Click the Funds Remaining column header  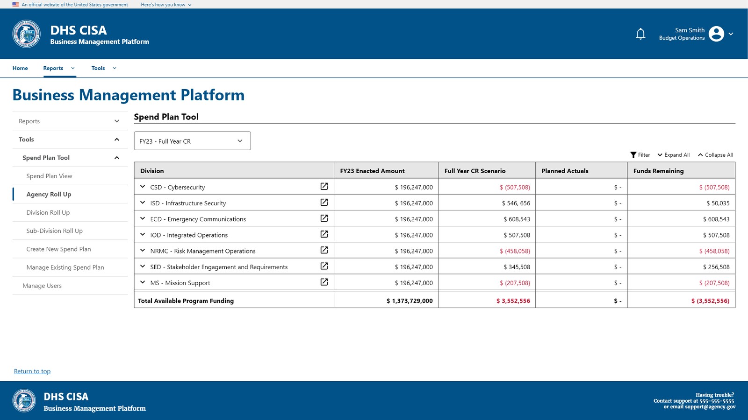click(x=681, y=171)
